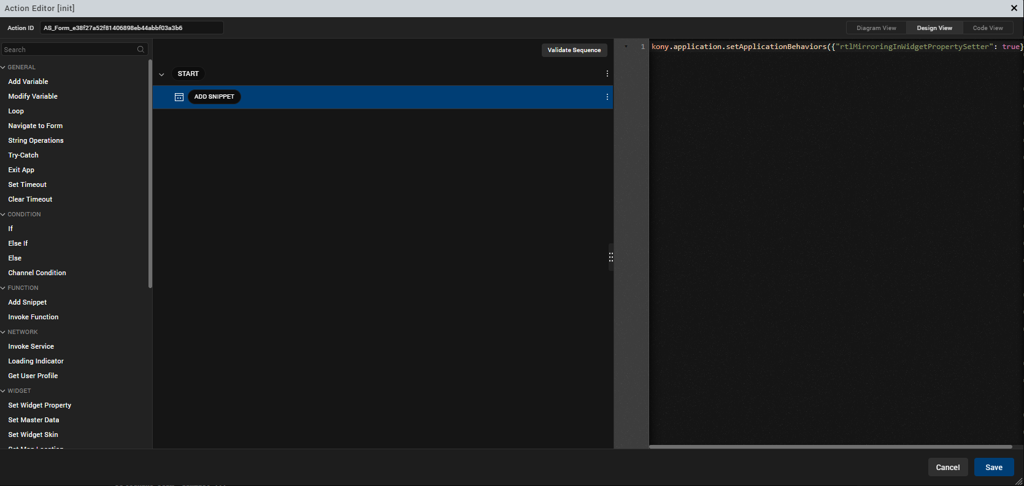Choose Add Snippet in FUNCTION list
This screenshot has width=1024, height=486.
28,302
